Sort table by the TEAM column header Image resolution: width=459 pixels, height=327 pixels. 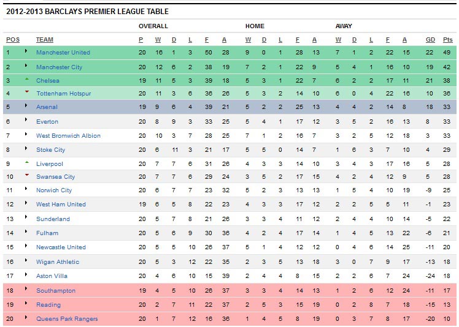click(45, 40)
